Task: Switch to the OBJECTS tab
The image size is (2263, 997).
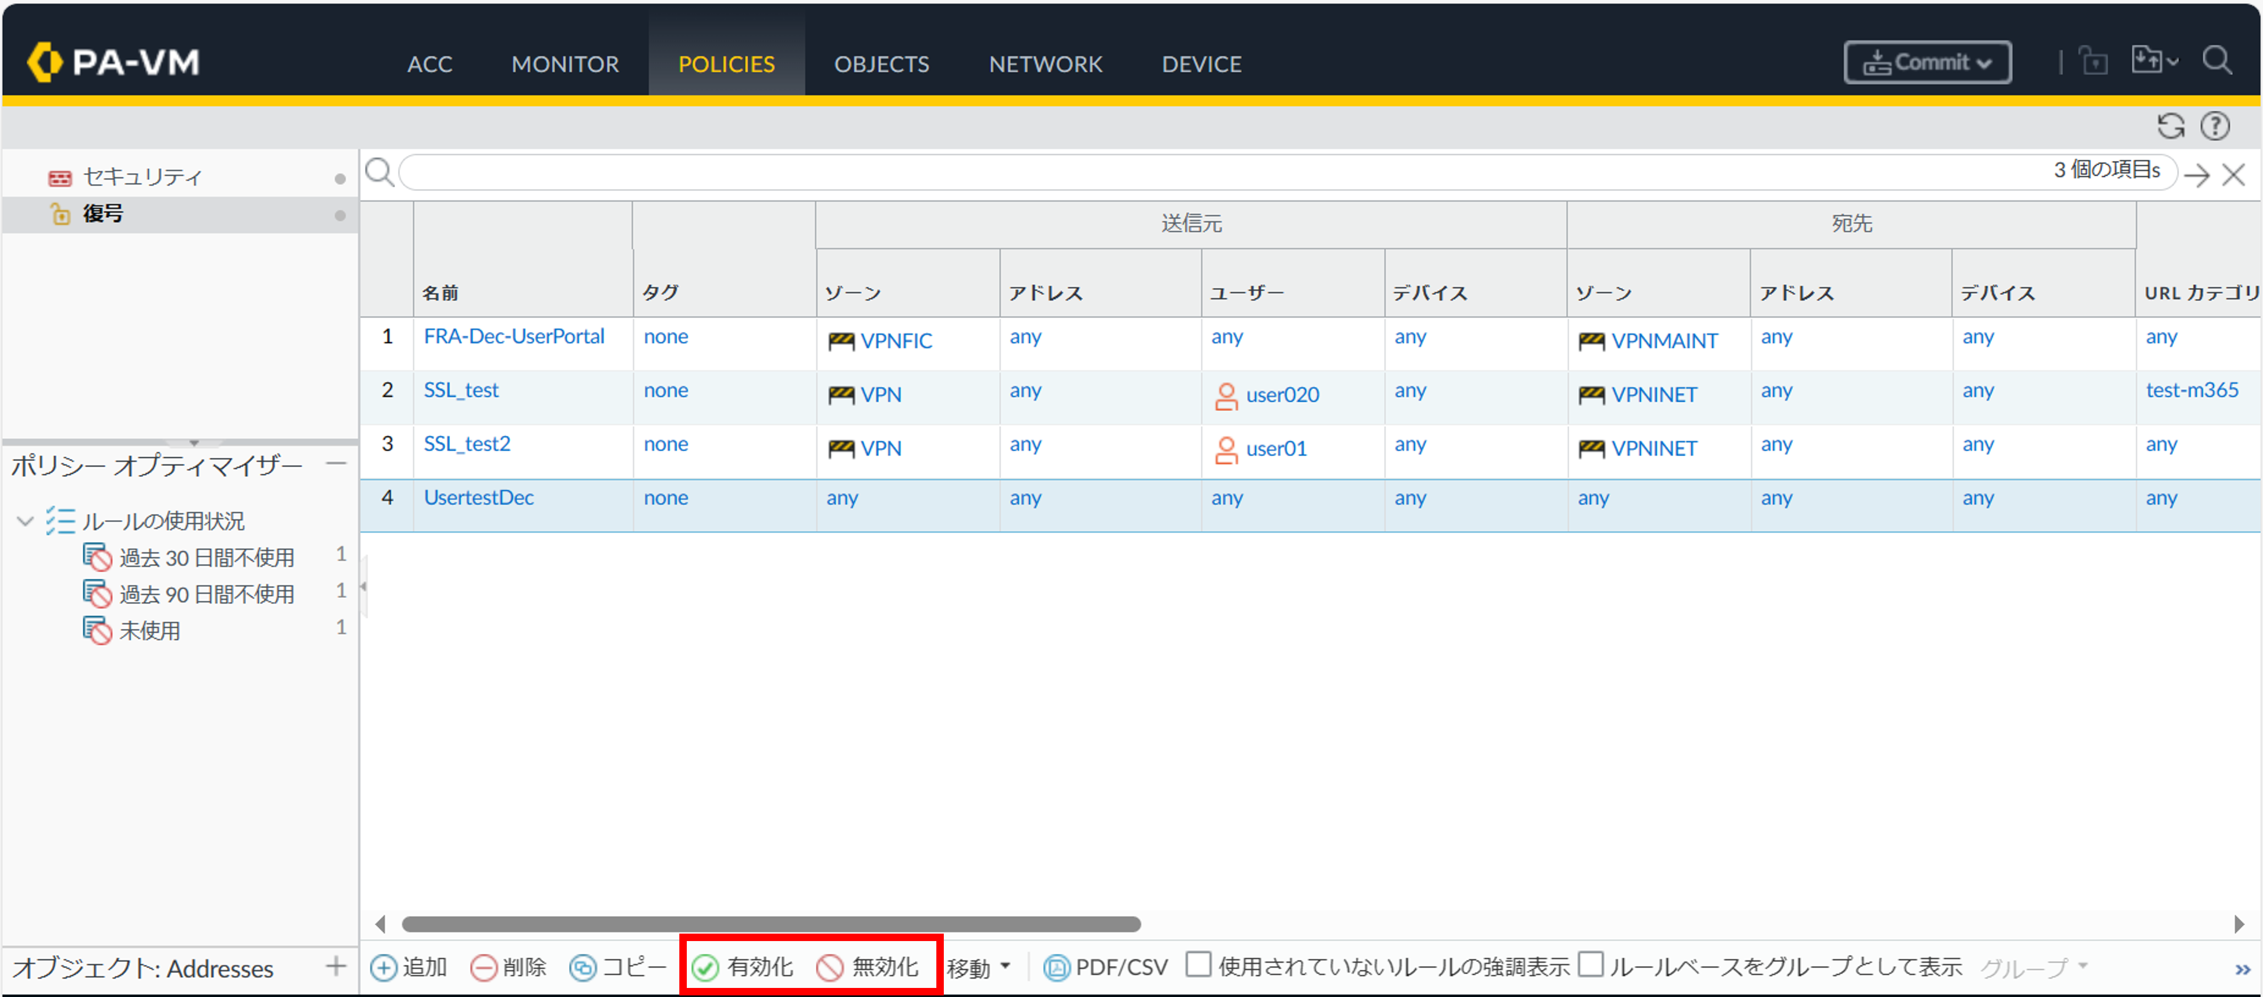Action: point(881,64)
